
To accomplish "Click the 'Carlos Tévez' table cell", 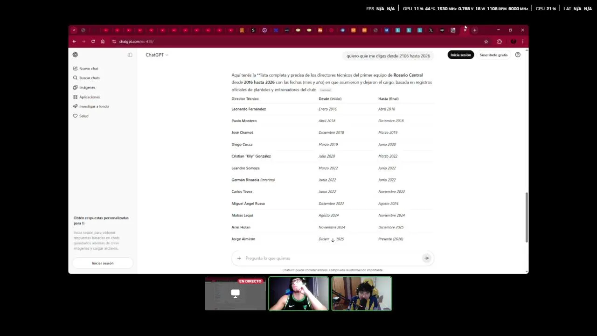I will click(x=242, y=192).
